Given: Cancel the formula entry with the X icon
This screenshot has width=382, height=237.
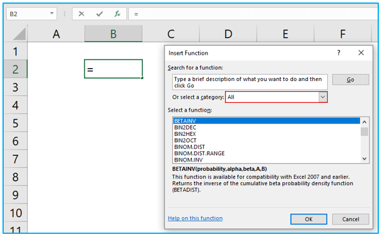Looking at the screenshot, I should (x=82, y=14).
